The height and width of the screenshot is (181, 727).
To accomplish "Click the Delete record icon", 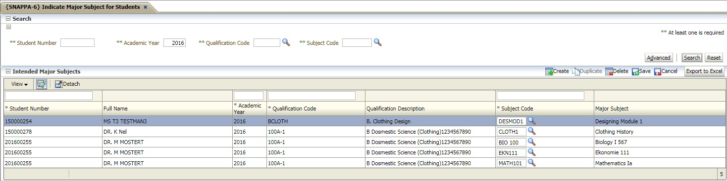I will (609, 72).
